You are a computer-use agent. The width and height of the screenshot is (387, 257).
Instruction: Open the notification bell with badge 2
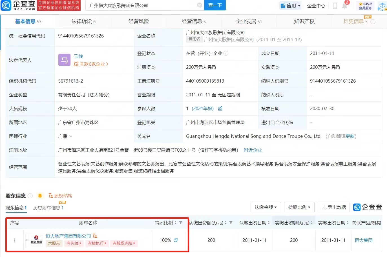345,5
